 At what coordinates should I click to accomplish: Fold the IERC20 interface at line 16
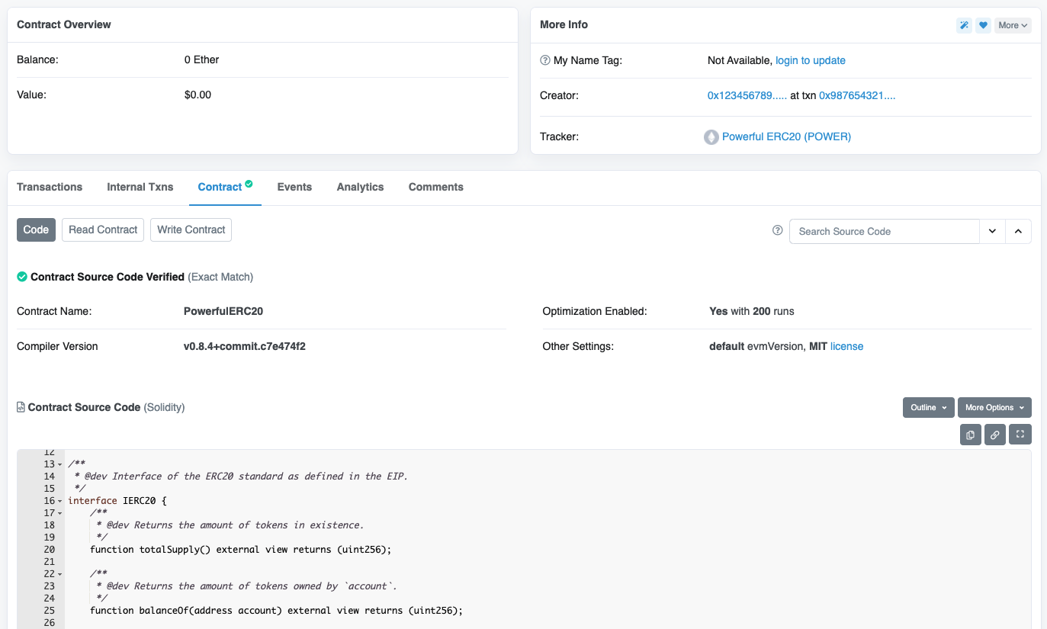pyautogui.click(x=59, y=500)
